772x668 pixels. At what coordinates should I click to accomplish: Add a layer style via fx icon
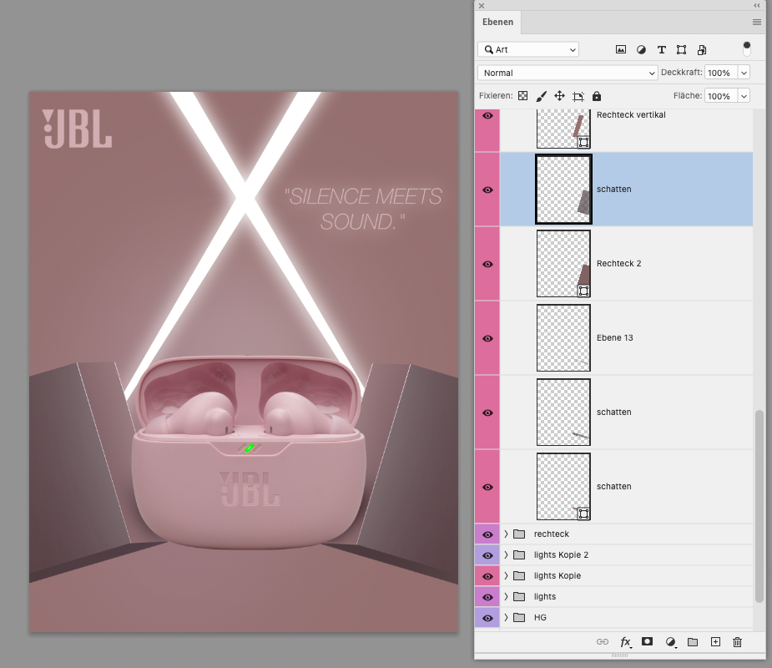click(625, 642)
